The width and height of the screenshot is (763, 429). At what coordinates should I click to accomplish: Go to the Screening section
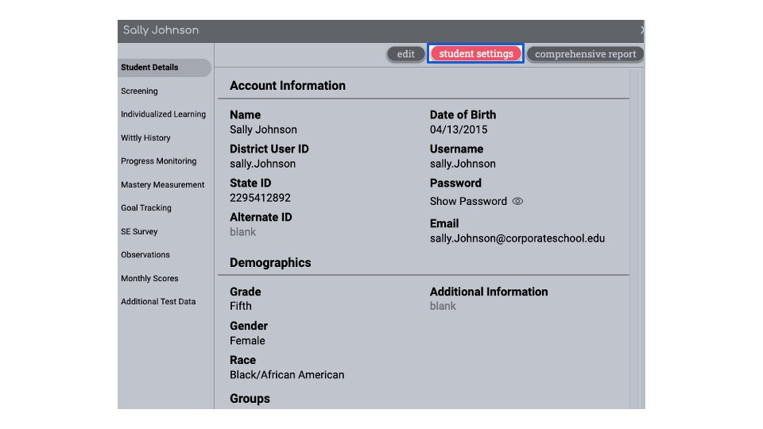139,91
